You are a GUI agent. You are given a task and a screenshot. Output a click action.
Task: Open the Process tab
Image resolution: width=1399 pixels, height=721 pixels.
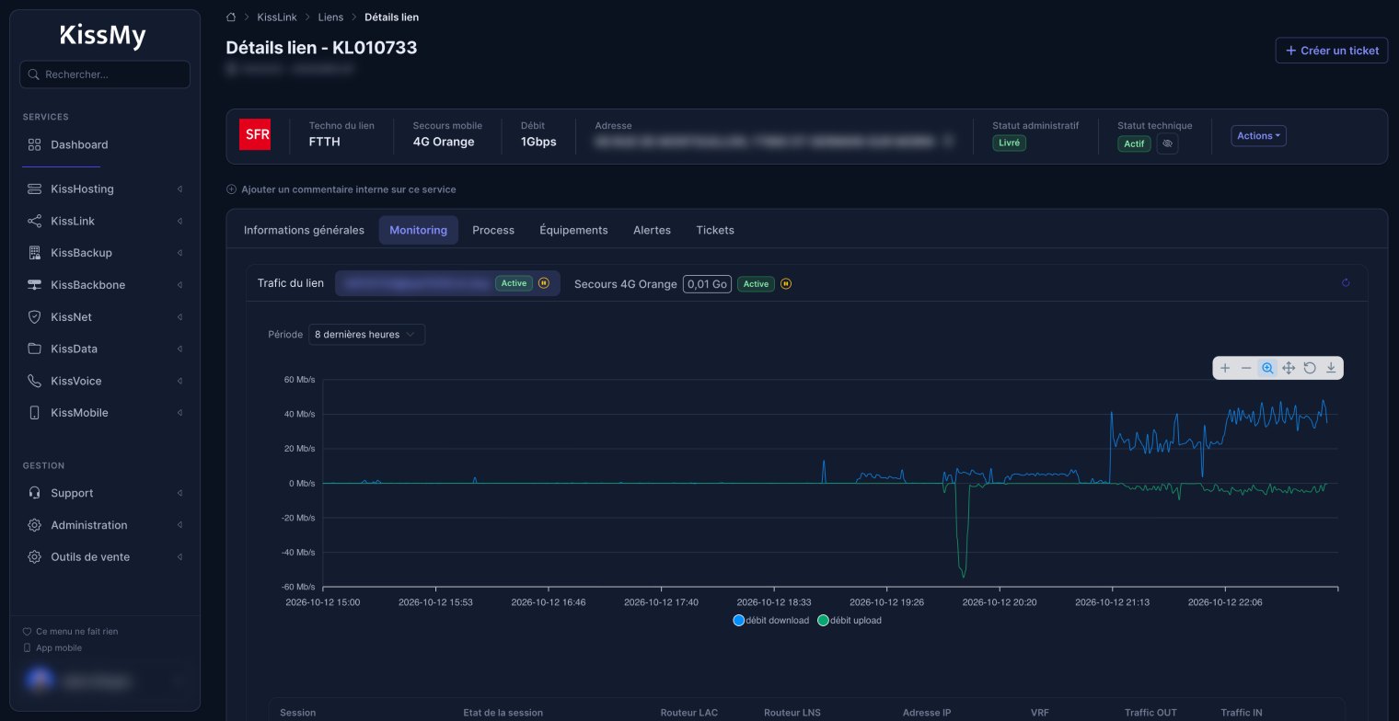coord(493,230)
